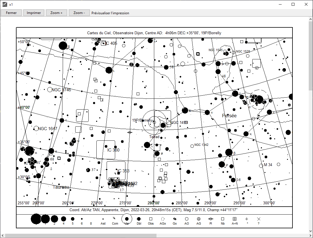Click the M 34 cluster label

(268, 165)
